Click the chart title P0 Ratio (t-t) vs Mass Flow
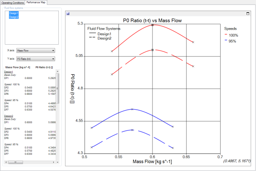Screen dimensions: 256x171 (x=152, y=21)
